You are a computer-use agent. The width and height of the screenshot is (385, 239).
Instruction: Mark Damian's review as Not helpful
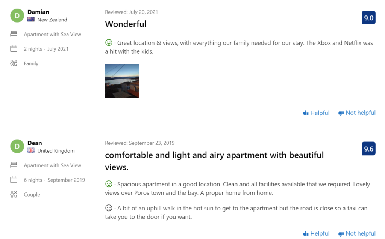point(357,113)
